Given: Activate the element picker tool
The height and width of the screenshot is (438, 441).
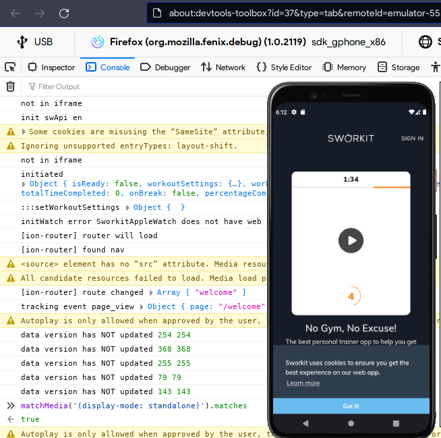Looking at the screenshot, I should [10, 67].
